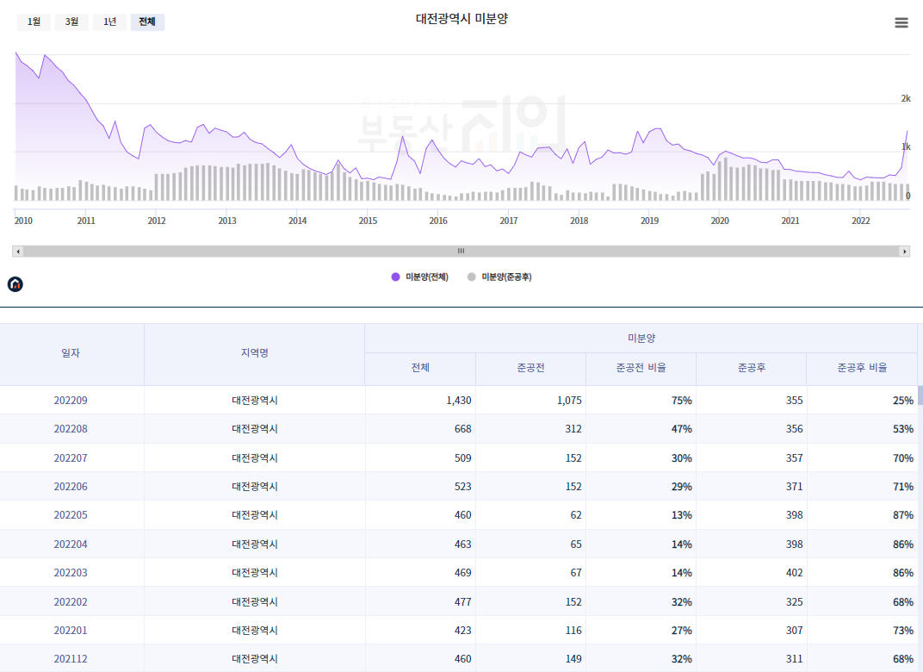Click the right arrow of chart scrollbar
The width and height of the screenshot is (923, 672).
905,252
